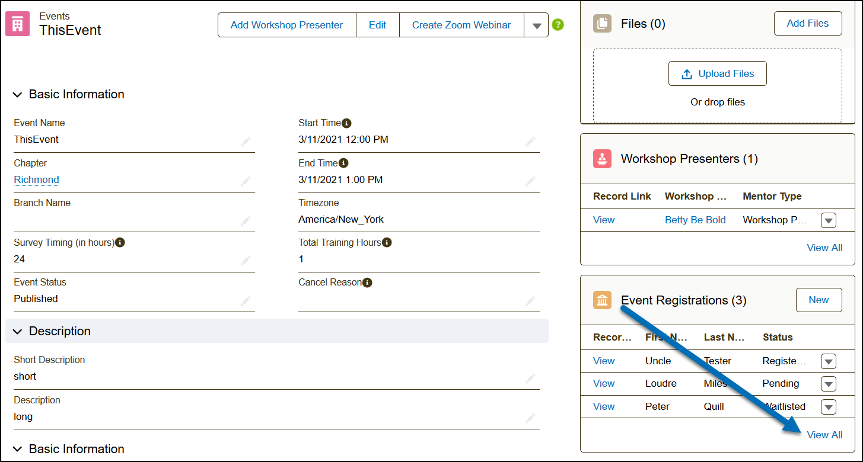Collapse the top Basic Information section

coord(18,95)
